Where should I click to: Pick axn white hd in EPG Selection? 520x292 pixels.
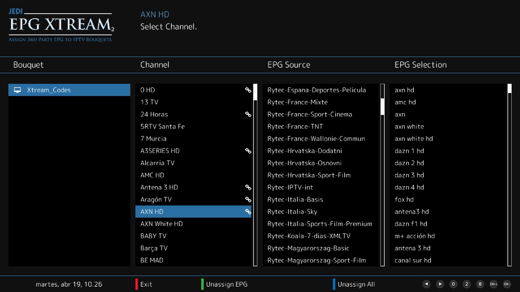coord(414,139)
